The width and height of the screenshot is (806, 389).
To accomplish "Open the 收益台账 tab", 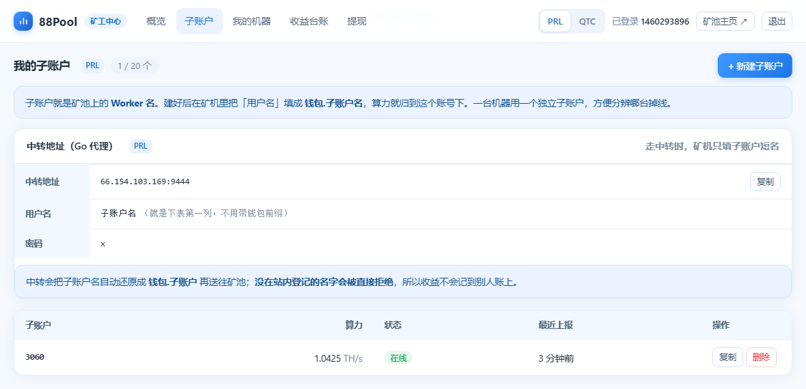I will click(309, 21).
